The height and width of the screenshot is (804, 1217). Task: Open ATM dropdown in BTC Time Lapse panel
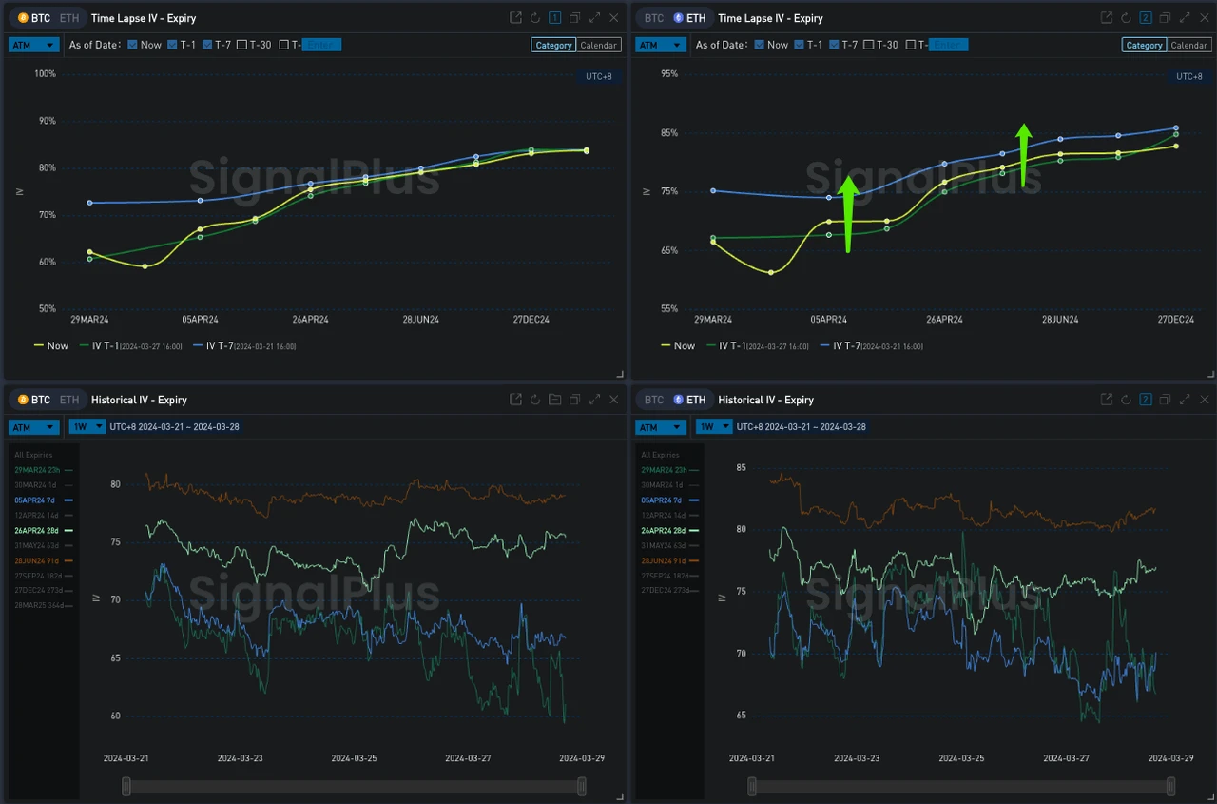pyautogui.click(x=34, y=45)
